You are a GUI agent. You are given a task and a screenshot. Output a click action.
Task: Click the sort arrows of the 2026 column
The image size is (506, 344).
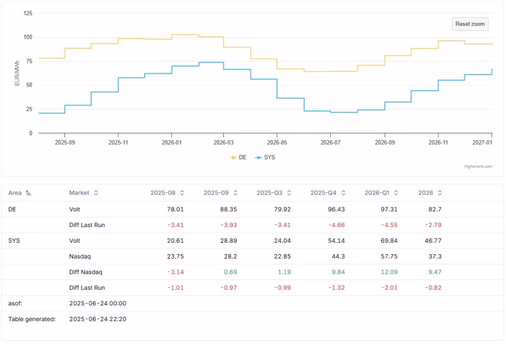[x=440, y=193]
